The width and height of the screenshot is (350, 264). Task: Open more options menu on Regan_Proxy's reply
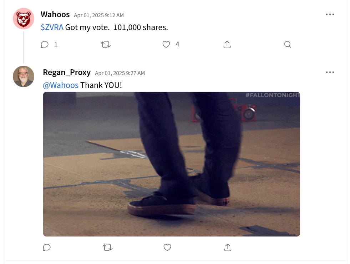tap(330, 72)
